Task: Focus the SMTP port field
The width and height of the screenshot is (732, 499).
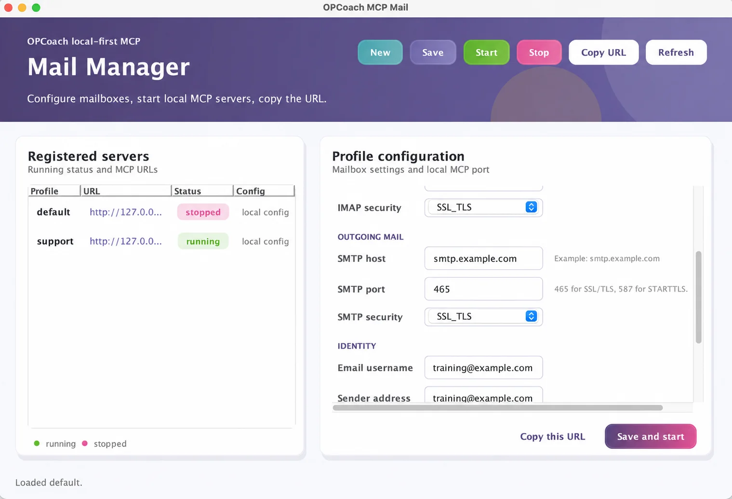Action: point(483,289)
